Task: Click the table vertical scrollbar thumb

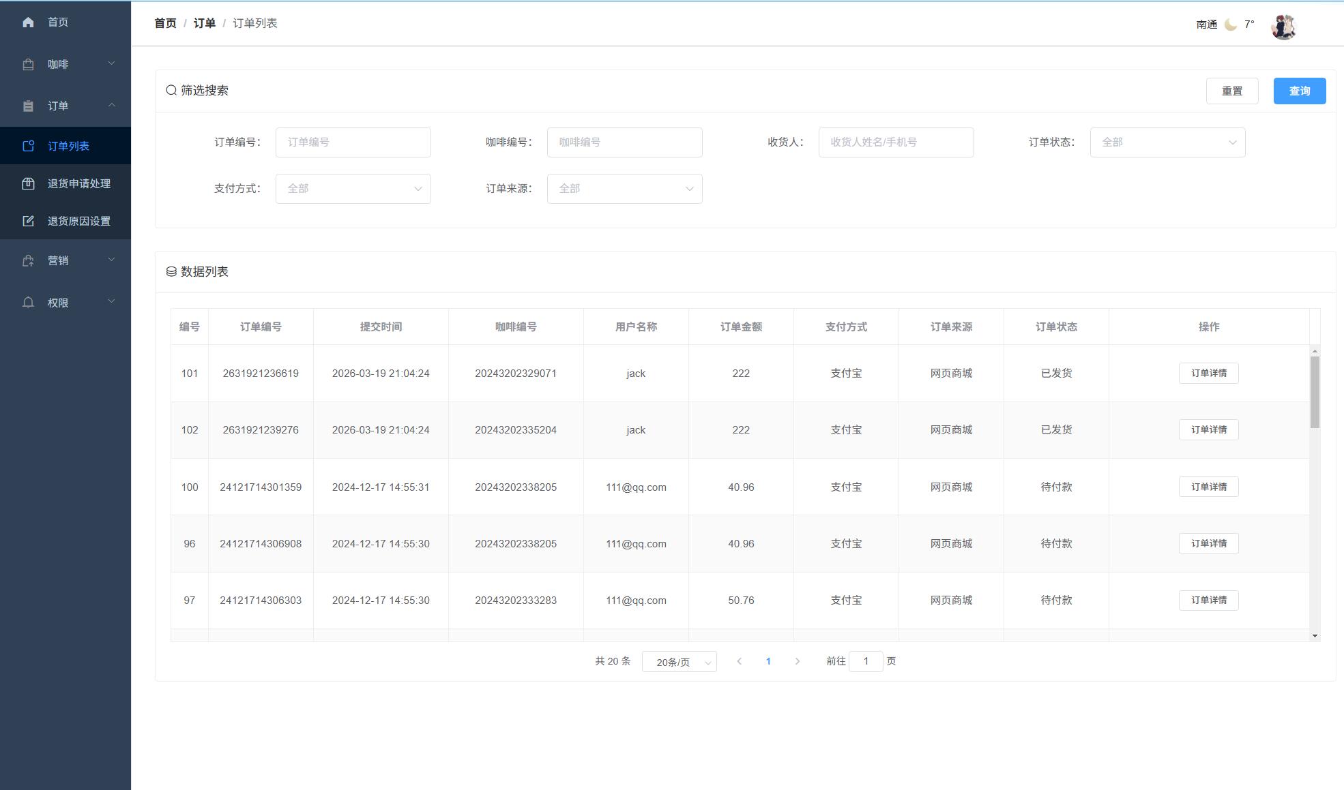Action: tap(1315, 392)
